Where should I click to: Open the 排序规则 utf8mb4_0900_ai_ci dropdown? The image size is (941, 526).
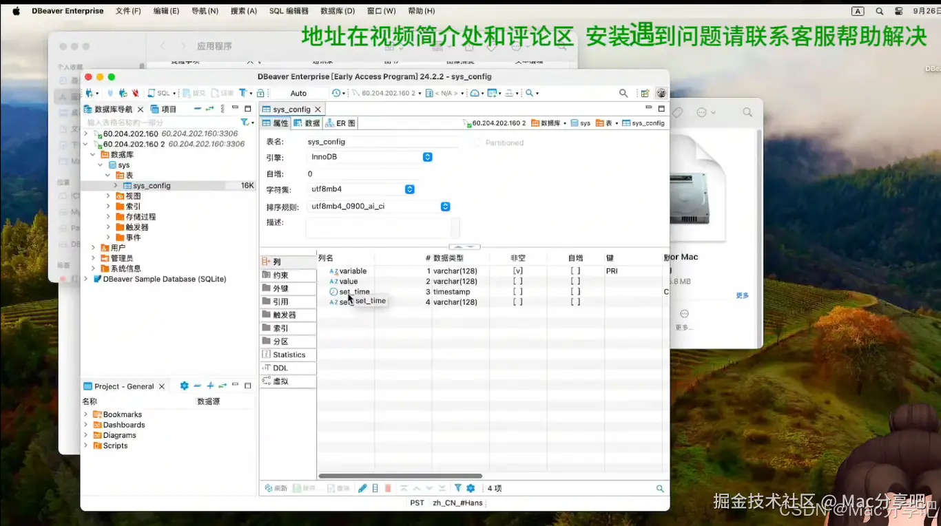pos(380,207)
